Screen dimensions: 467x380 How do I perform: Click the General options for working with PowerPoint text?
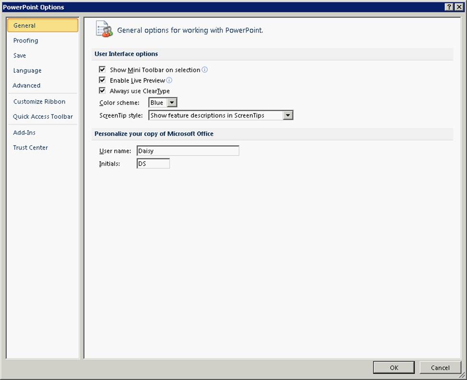click(x=190, y=30)
